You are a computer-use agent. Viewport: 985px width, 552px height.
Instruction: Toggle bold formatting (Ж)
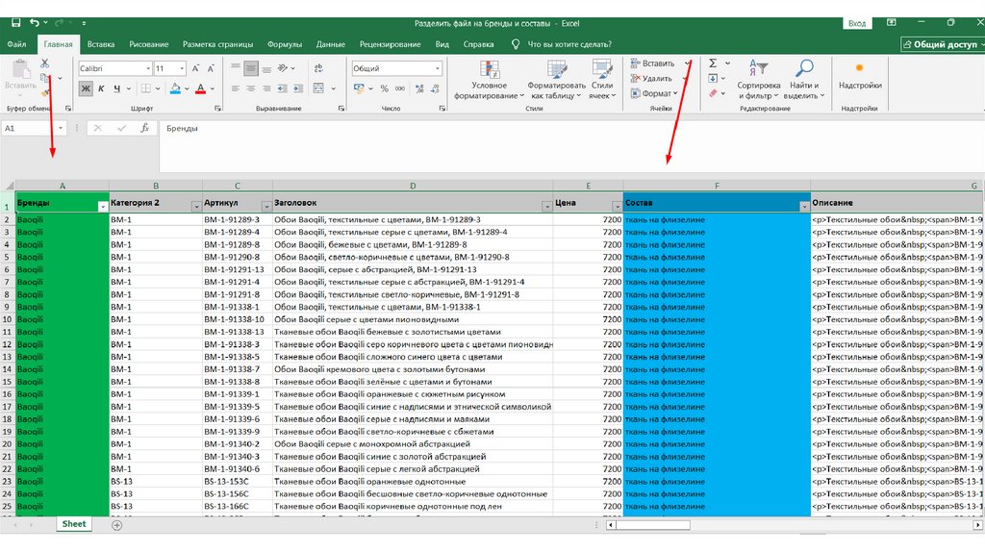(86, 88)
